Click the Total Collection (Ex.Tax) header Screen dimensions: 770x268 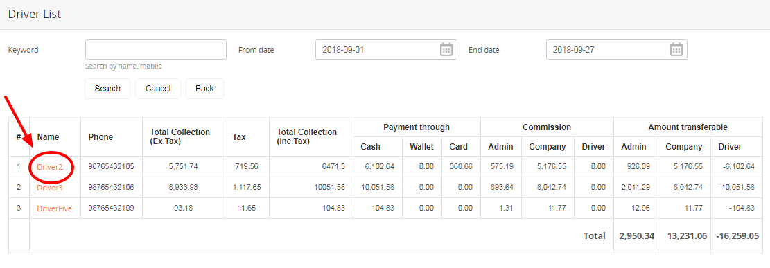tap(180, 137)
